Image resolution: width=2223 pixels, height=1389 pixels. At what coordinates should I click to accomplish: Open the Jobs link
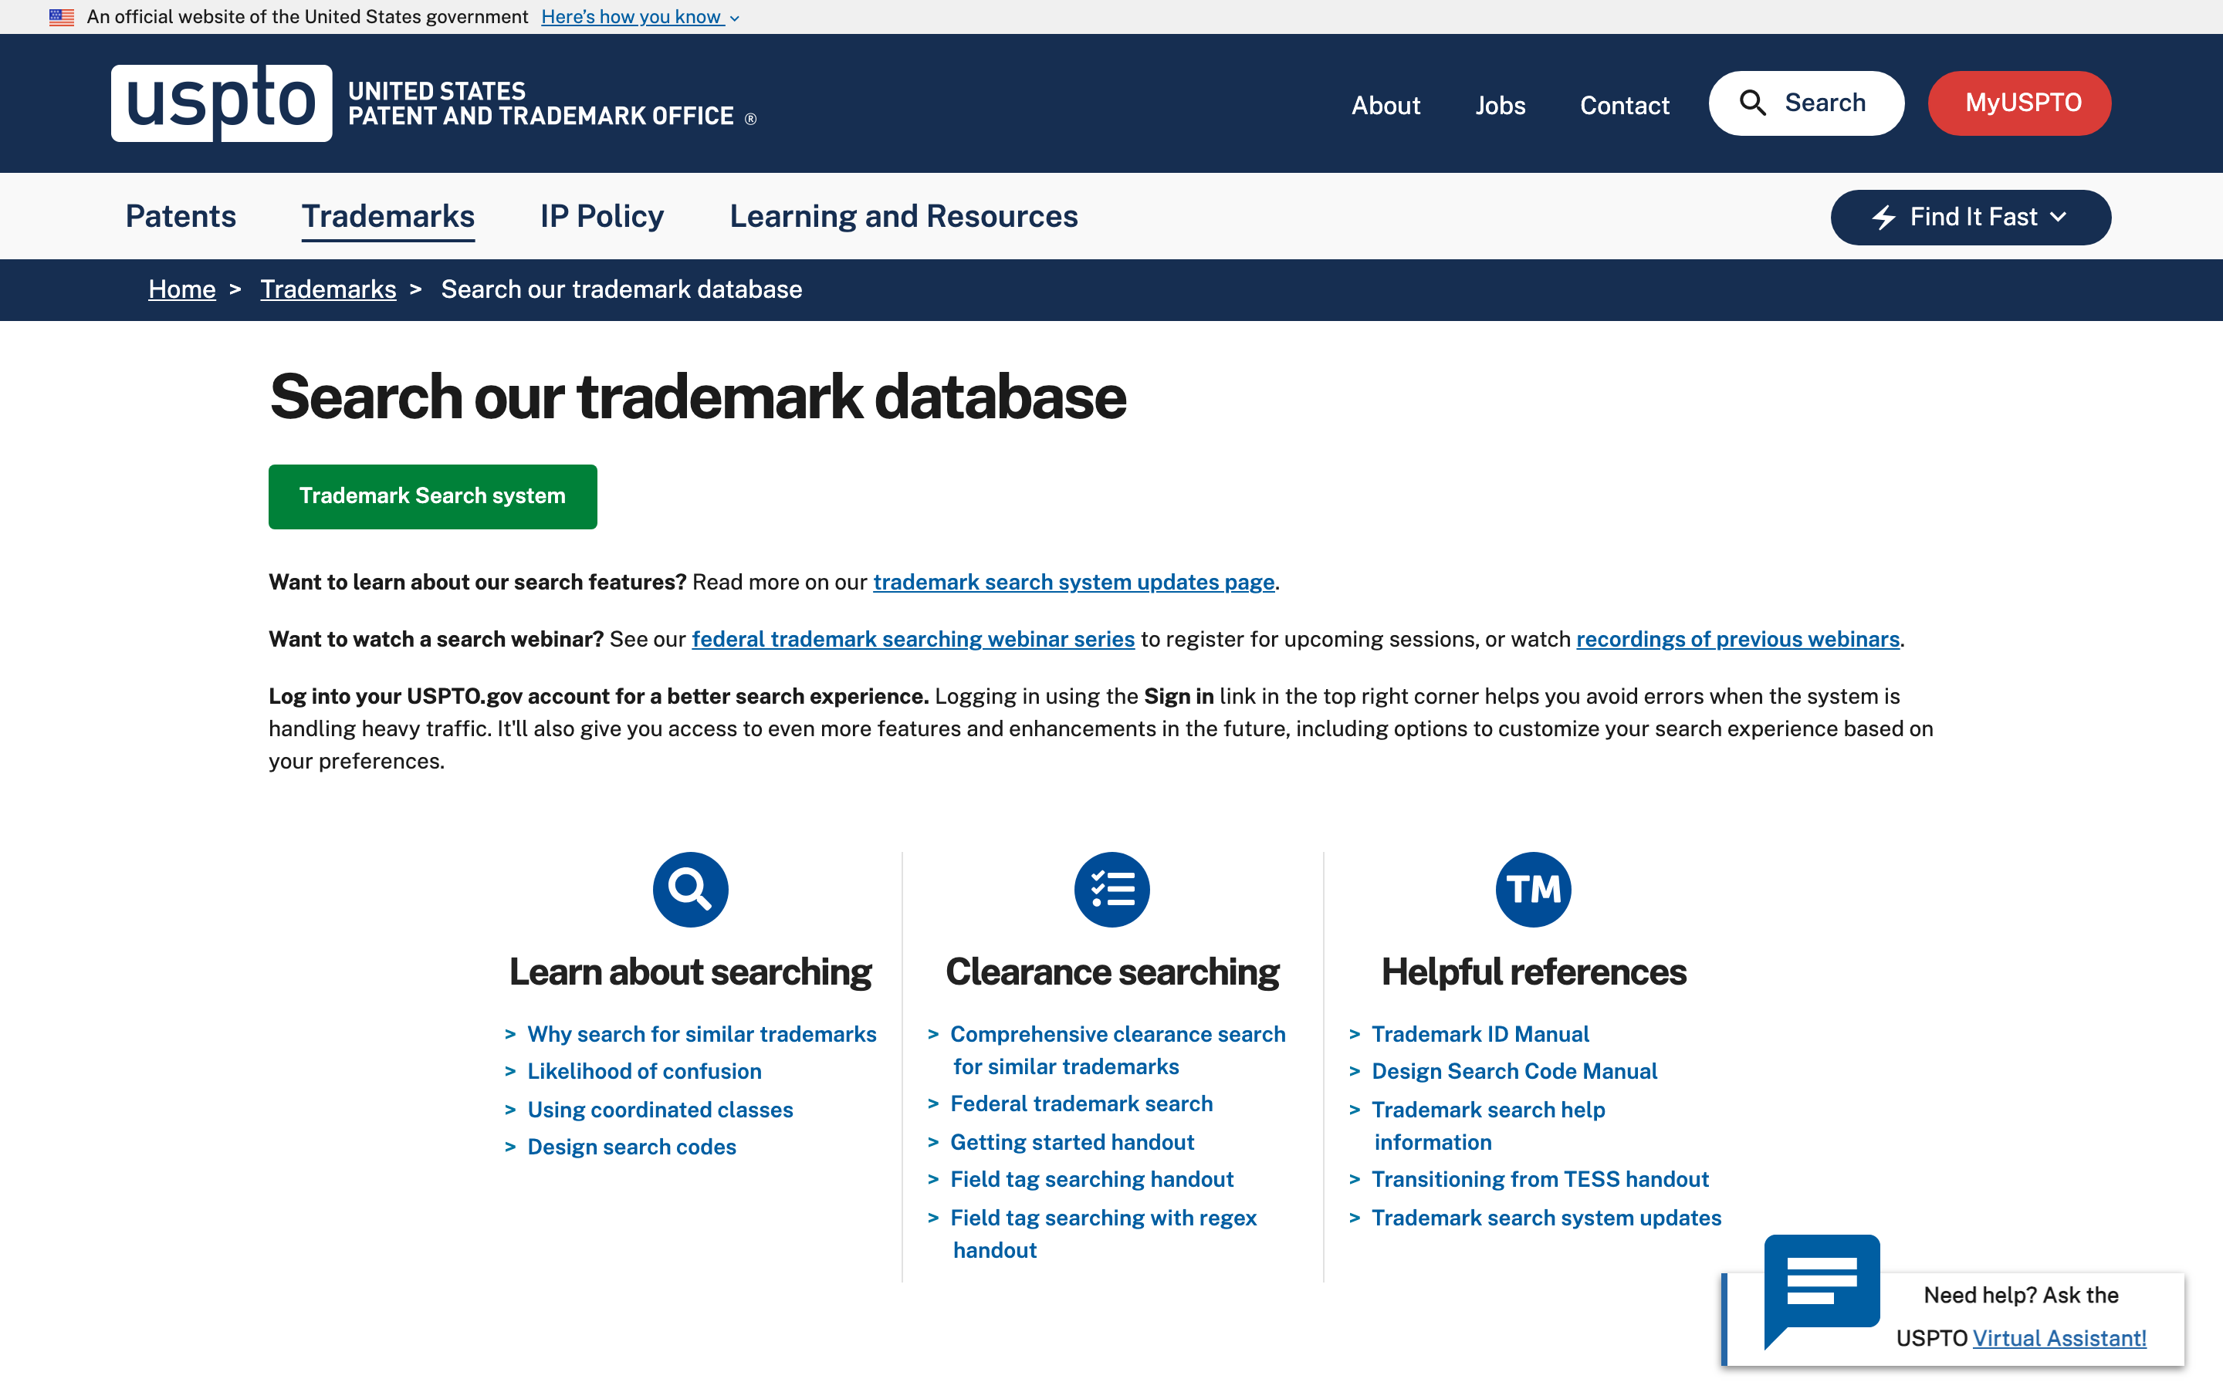[1500, 106]
